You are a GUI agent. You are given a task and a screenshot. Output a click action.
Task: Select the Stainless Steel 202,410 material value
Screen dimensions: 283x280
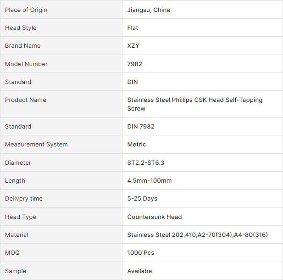(197, 235)
